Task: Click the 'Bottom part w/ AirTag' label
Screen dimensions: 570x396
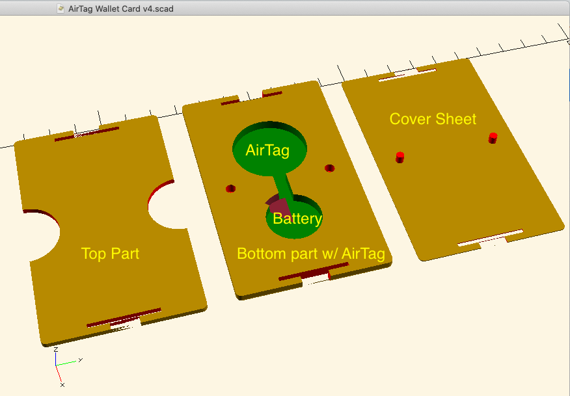Action: click(311, 254)
